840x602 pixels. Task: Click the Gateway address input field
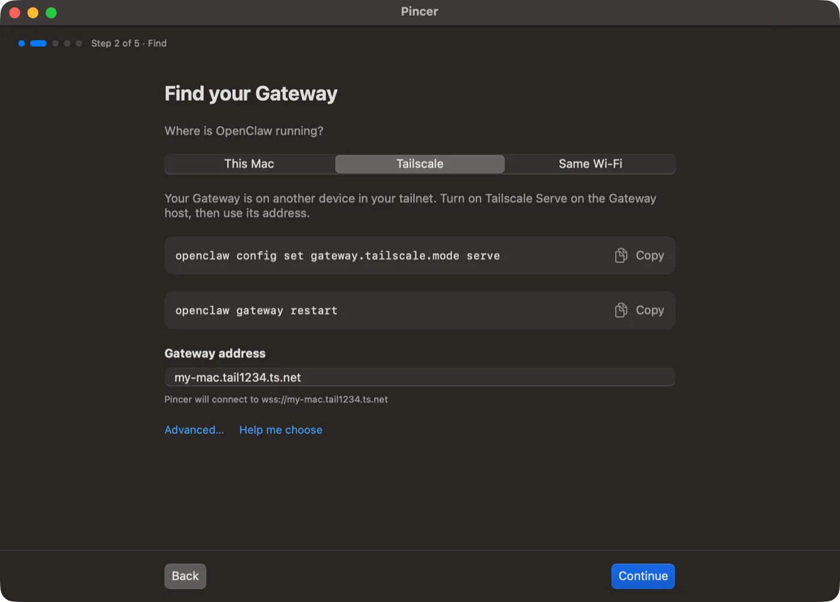(420, 377)
